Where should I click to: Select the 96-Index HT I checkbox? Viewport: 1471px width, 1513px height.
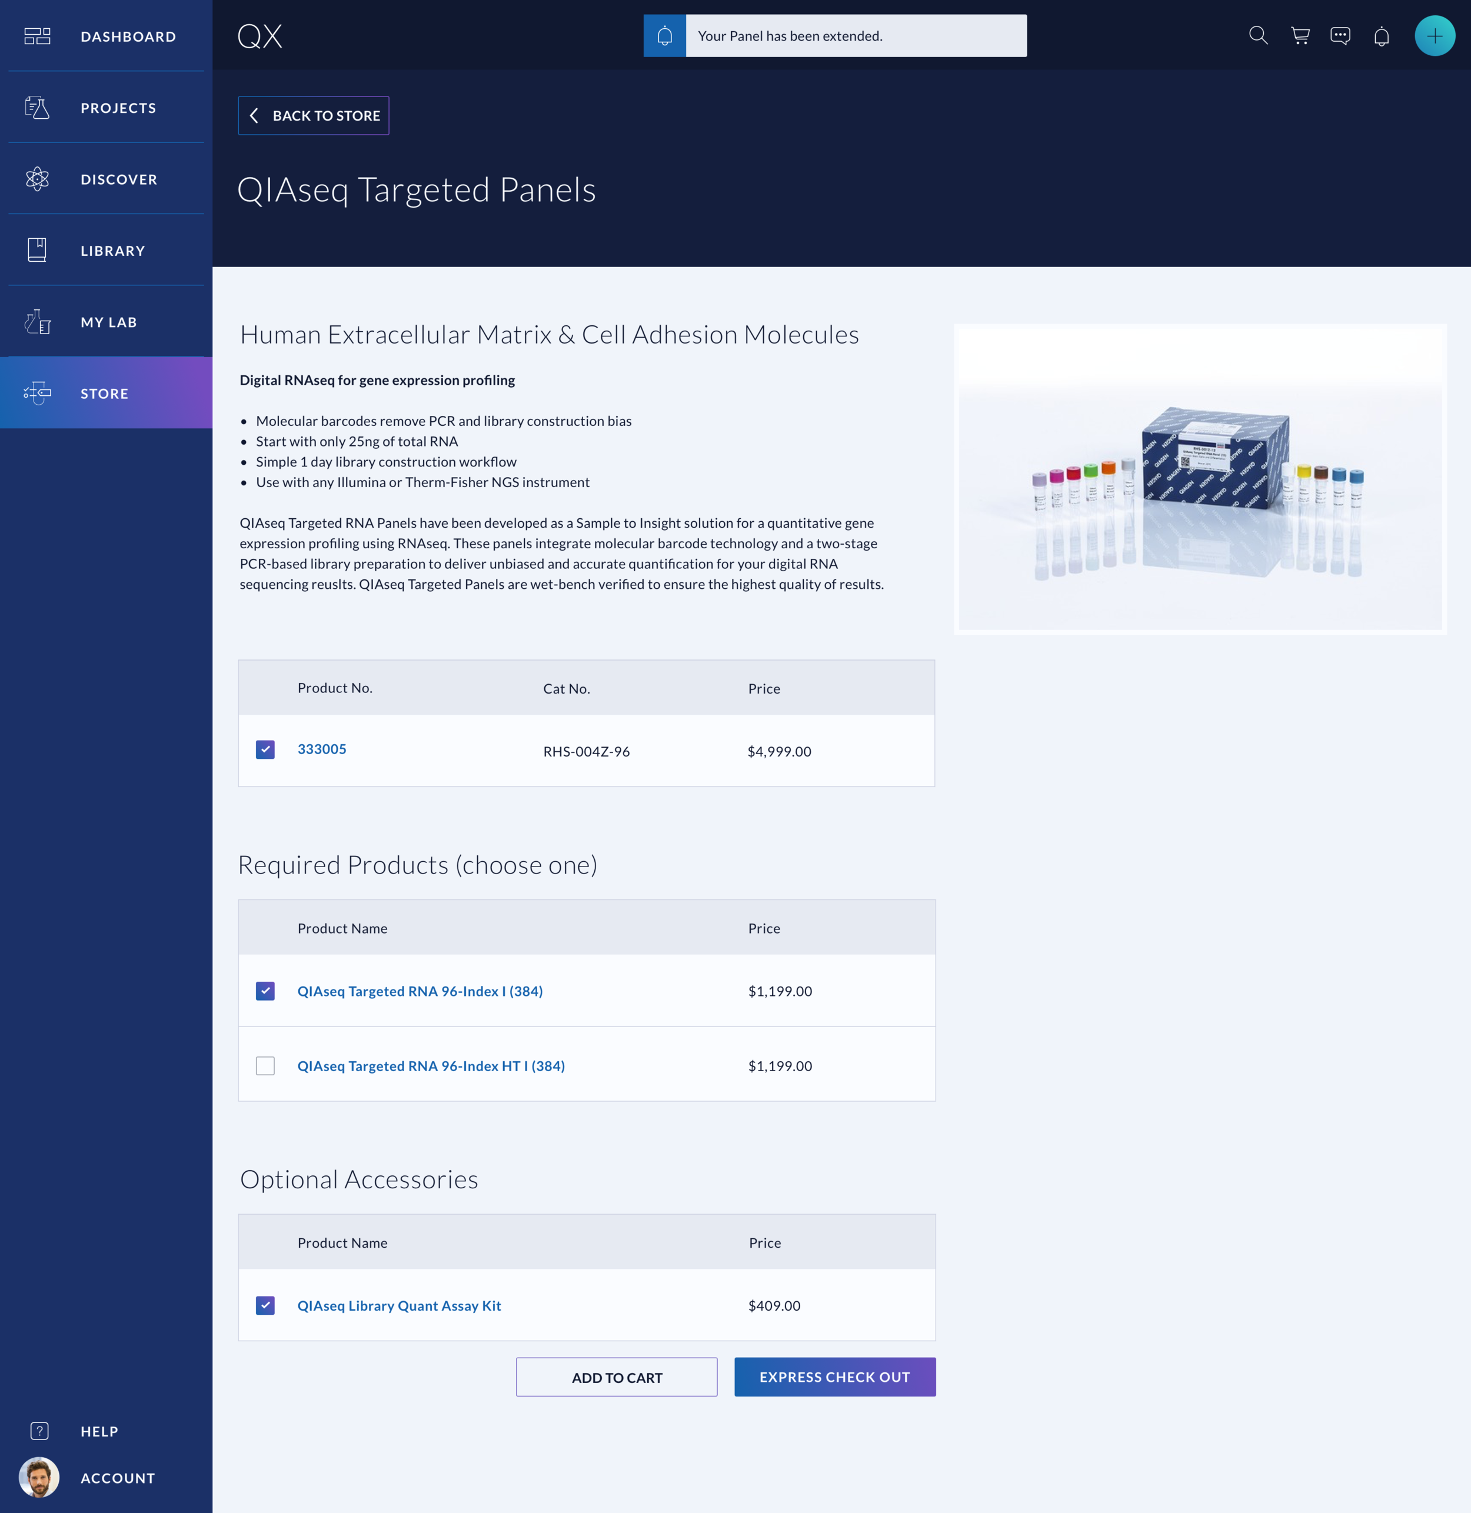(265, 1066)
